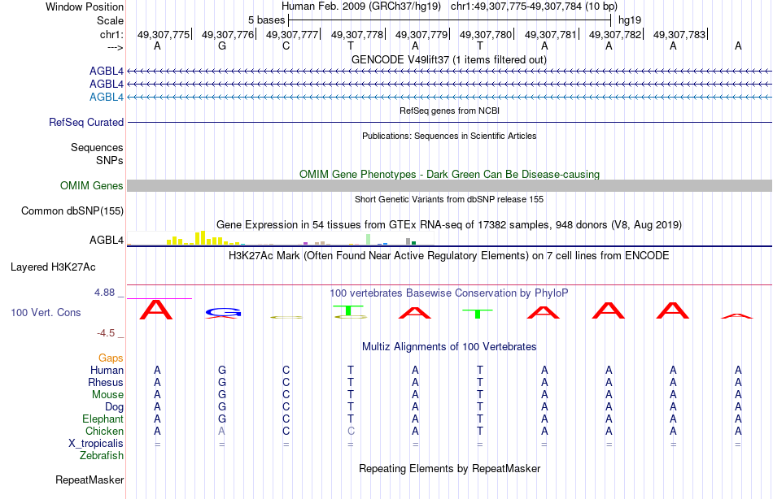Open RefSeq genes from NCBI track title
This screenshot has width=773, height=499.
click(449, 111)
